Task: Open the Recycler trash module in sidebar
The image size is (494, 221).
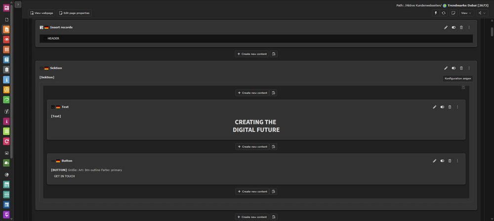Action: click(x=6, y=70)
